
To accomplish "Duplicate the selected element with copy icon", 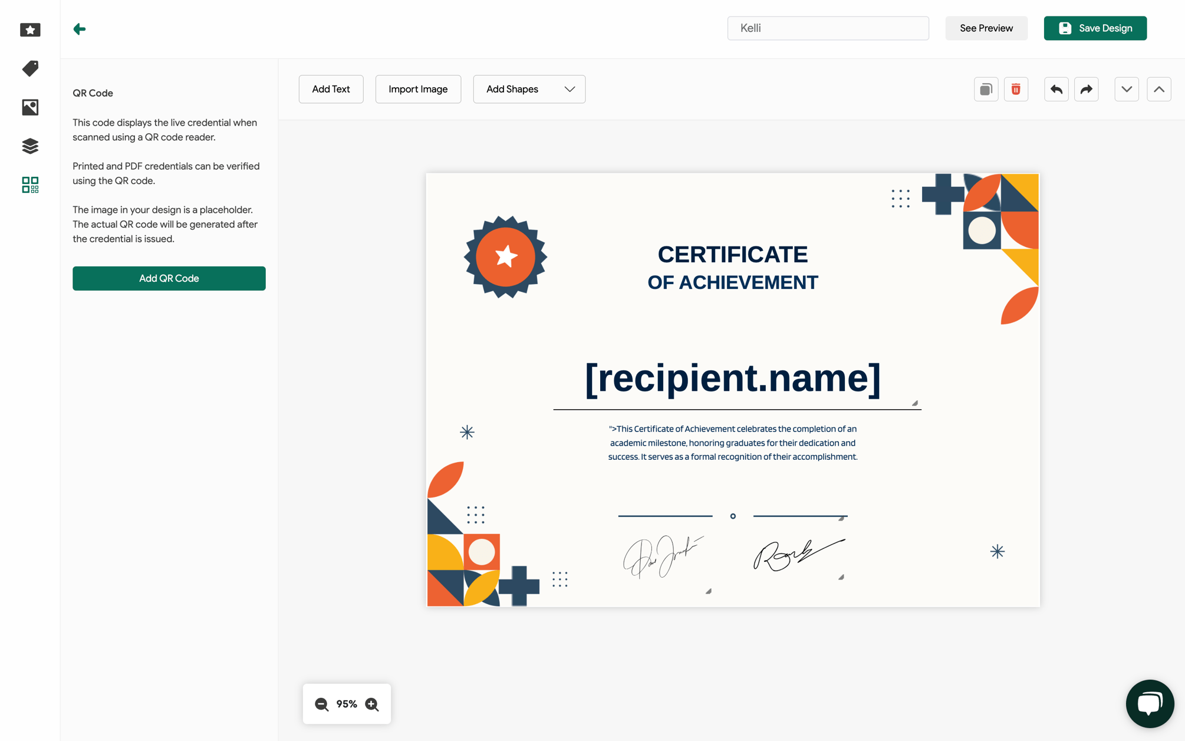I will click(x=986, y=89).
